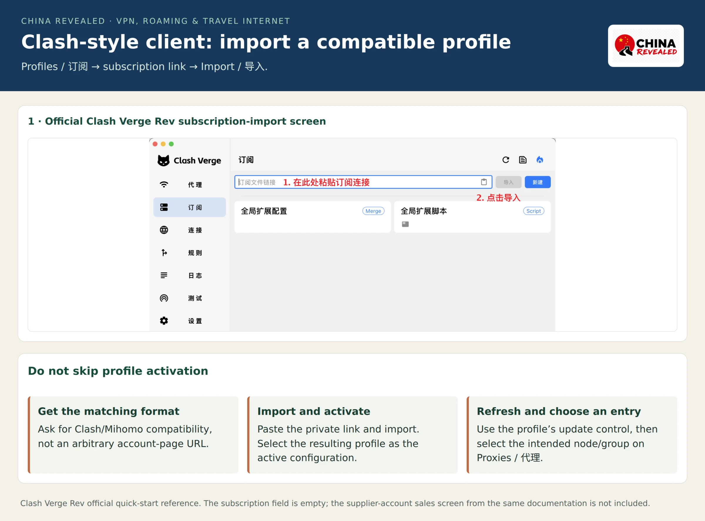Screen dimensions: 705x521
Task: Click the refresh all profiles icon
Action: coord(506,160)
